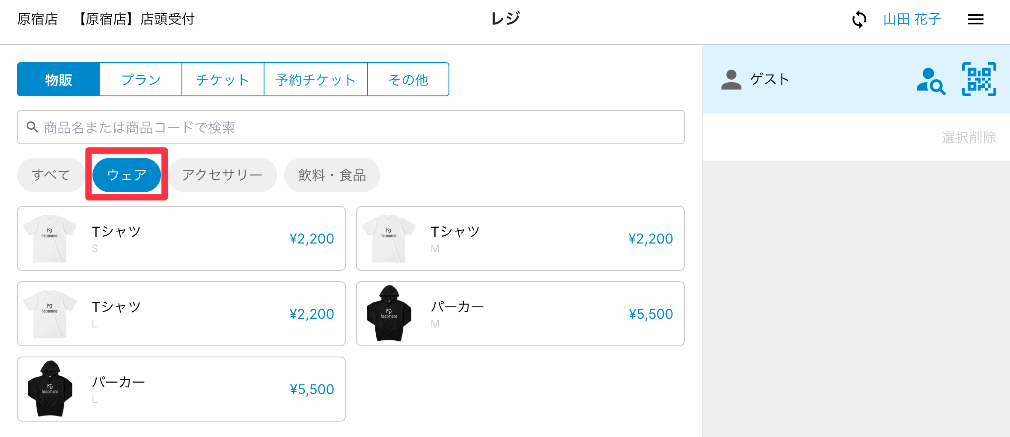Filter products by アクセサリー
Viewport: 1010px width, 437px height.
[222, 175]
